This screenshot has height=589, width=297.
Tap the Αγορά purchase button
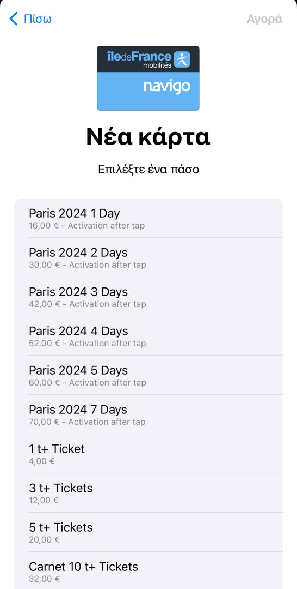(x=264, y=19)
